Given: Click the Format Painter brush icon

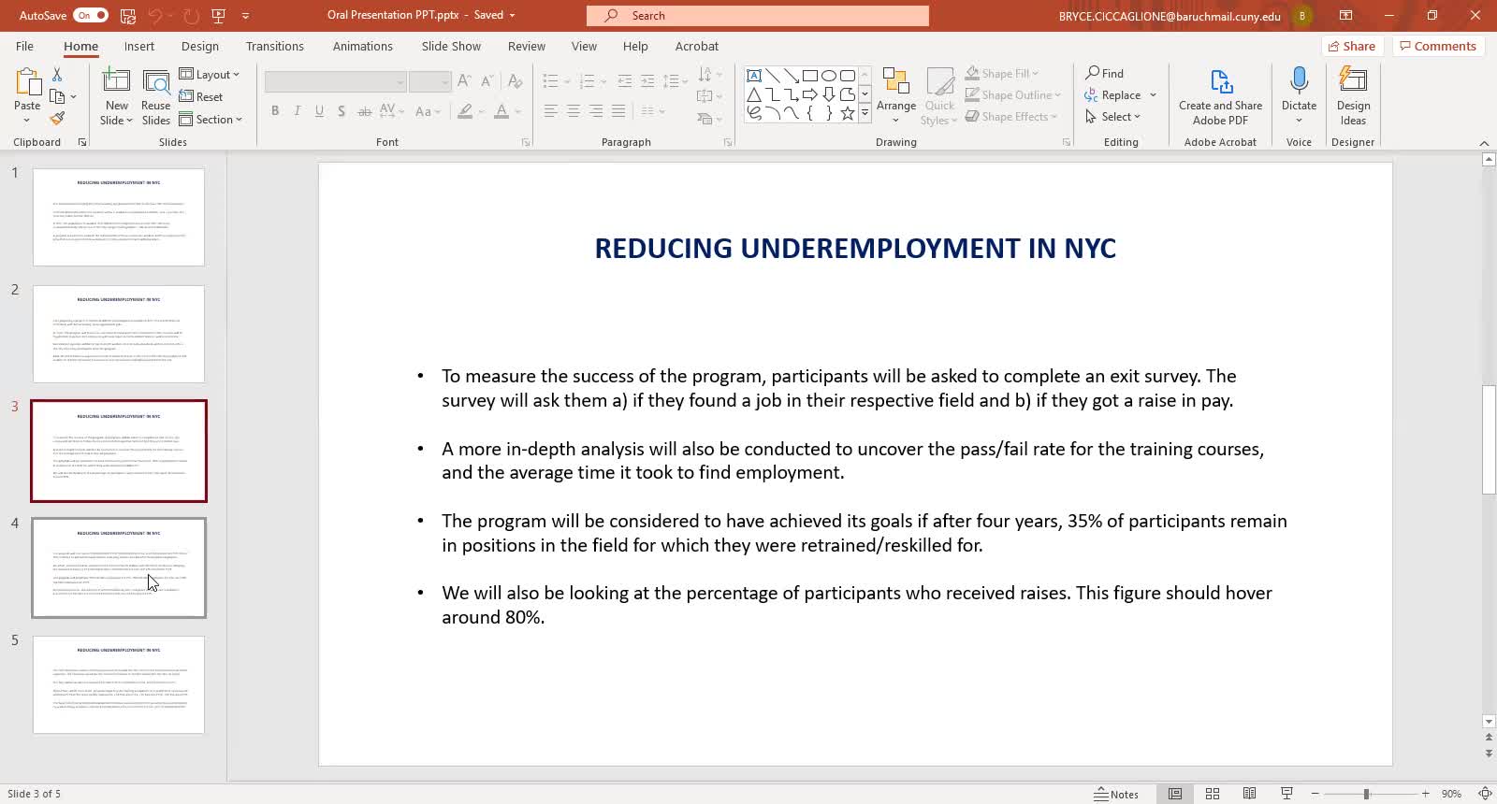Looking at the screenshot, I should (x=57, y=119).
